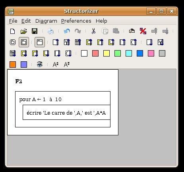The height and width of the screenshot is (172, 184).
Task: Select the 'écrire Le carre de' instruction box
Action: point(66,112)
